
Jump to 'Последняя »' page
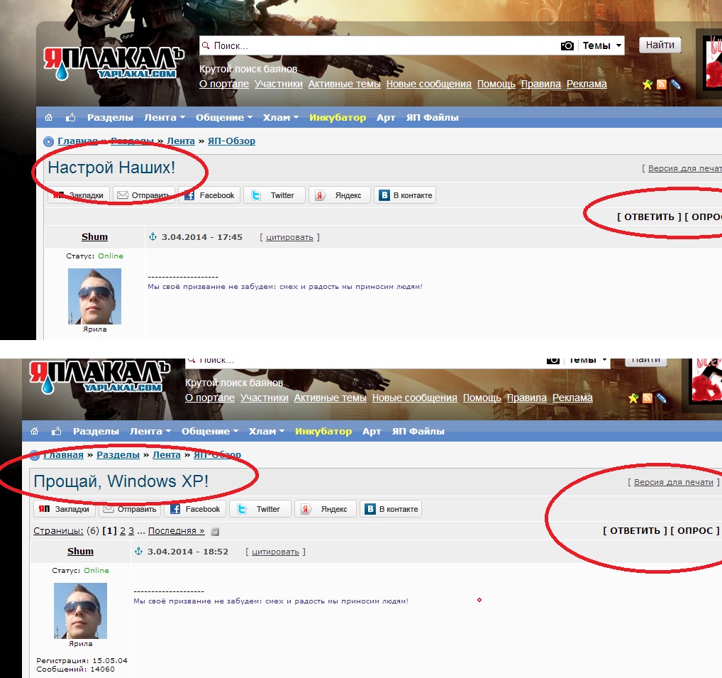177,531
